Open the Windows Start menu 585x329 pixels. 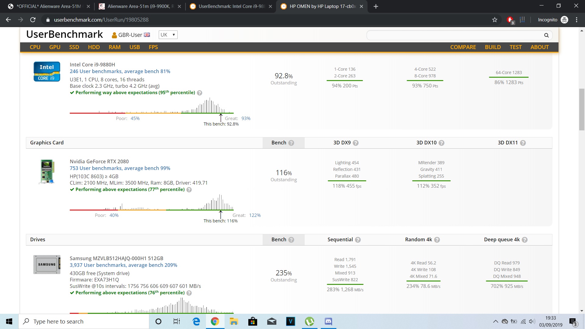(9, 321)
